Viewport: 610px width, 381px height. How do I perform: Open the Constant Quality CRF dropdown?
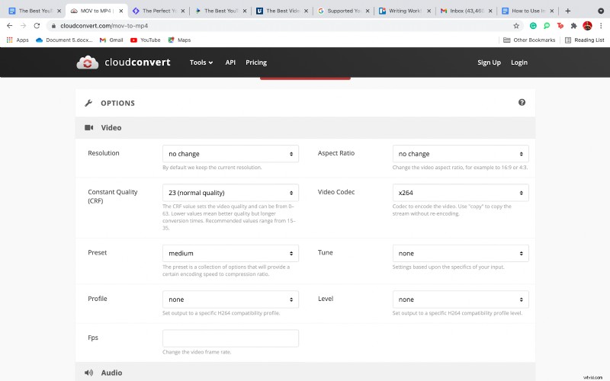(230, 193)
